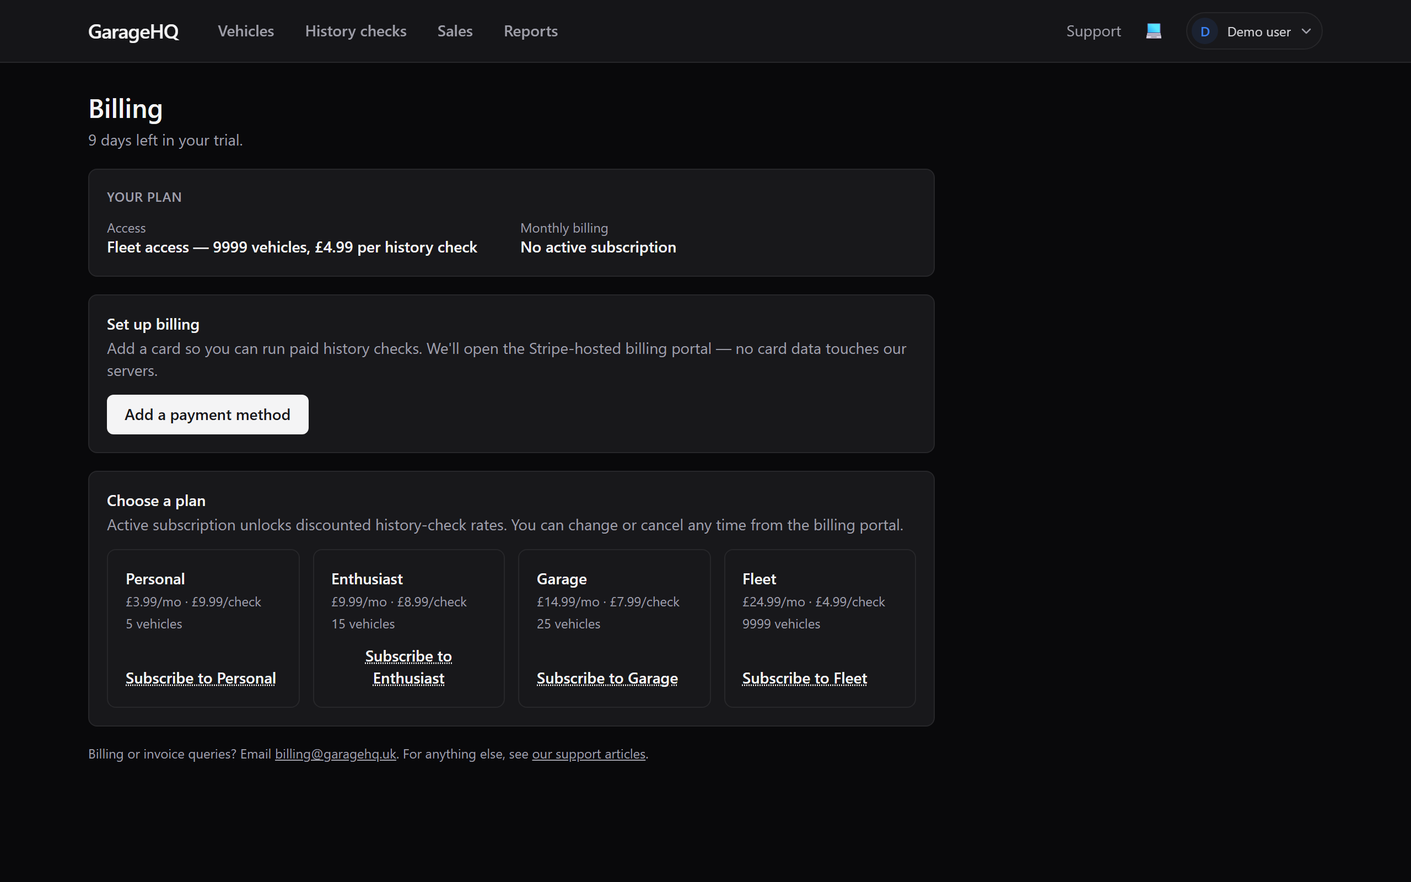Image resolution: width=1411 pixels, height=882 pixels.
Task: Click the Enthusiast plan card title
Action: click(367, 579)
